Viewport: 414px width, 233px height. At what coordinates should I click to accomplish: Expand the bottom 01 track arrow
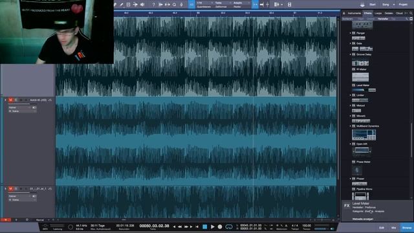5,189
